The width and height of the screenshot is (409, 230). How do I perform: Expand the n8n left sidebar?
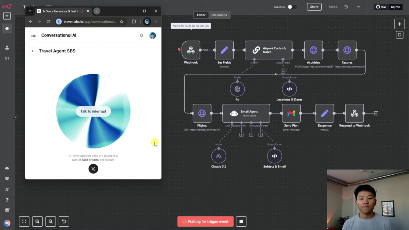coord(15,117)
